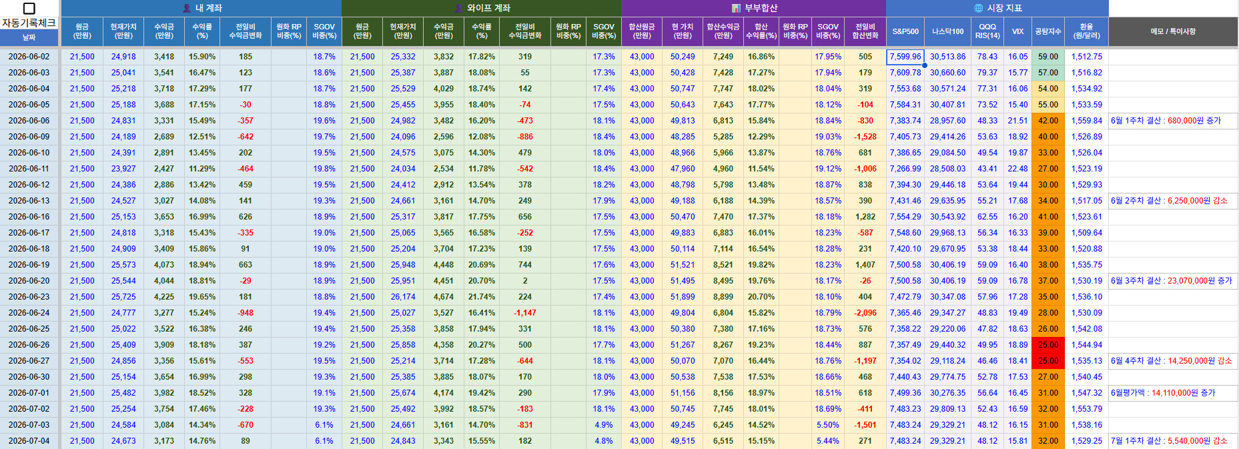Select the 메모 / 특이사항 column header

tap(1173, 31)
